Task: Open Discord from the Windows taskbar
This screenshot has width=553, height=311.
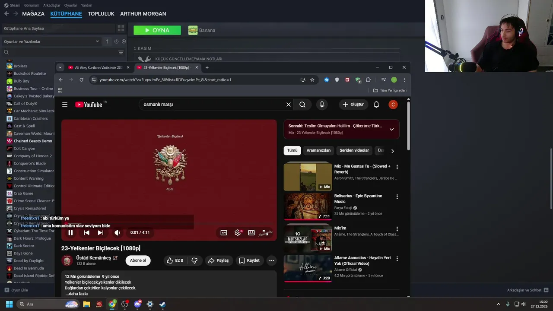Action: [137, 304]
